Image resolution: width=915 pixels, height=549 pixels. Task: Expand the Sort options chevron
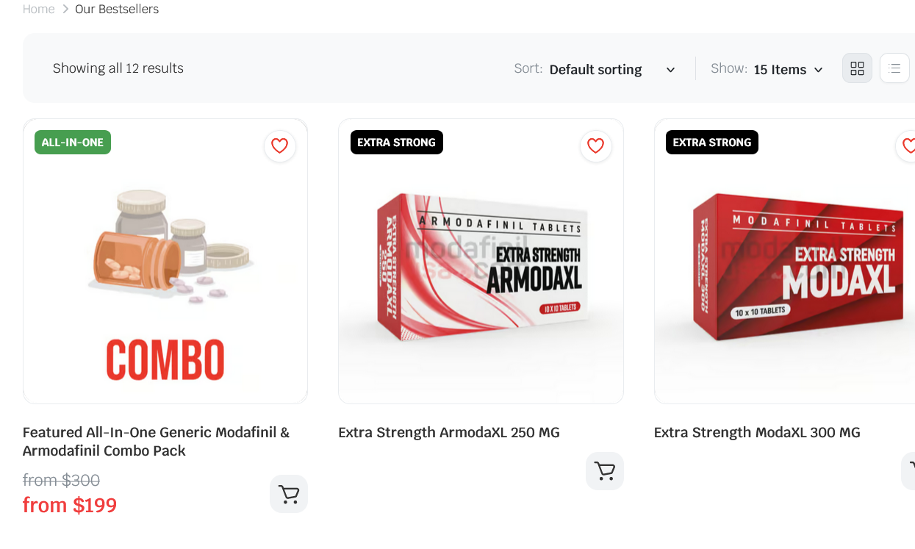click(x=670, y=70)
